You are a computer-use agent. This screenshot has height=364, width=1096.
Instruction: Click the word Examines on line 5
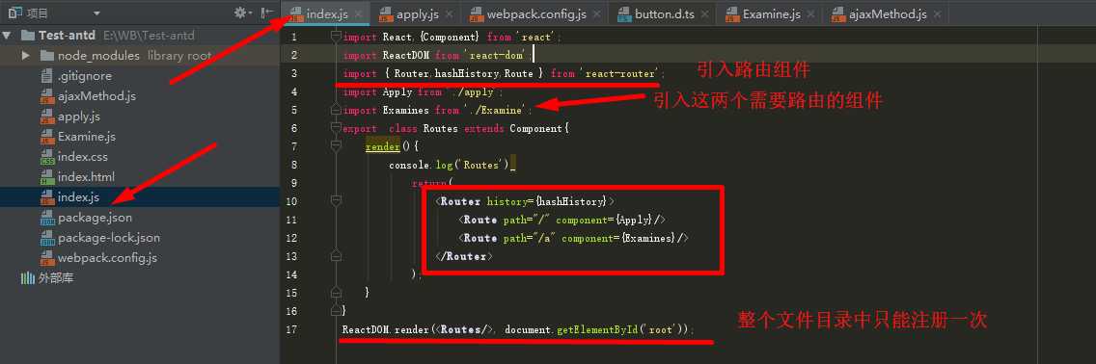click(x=406, y=110)
